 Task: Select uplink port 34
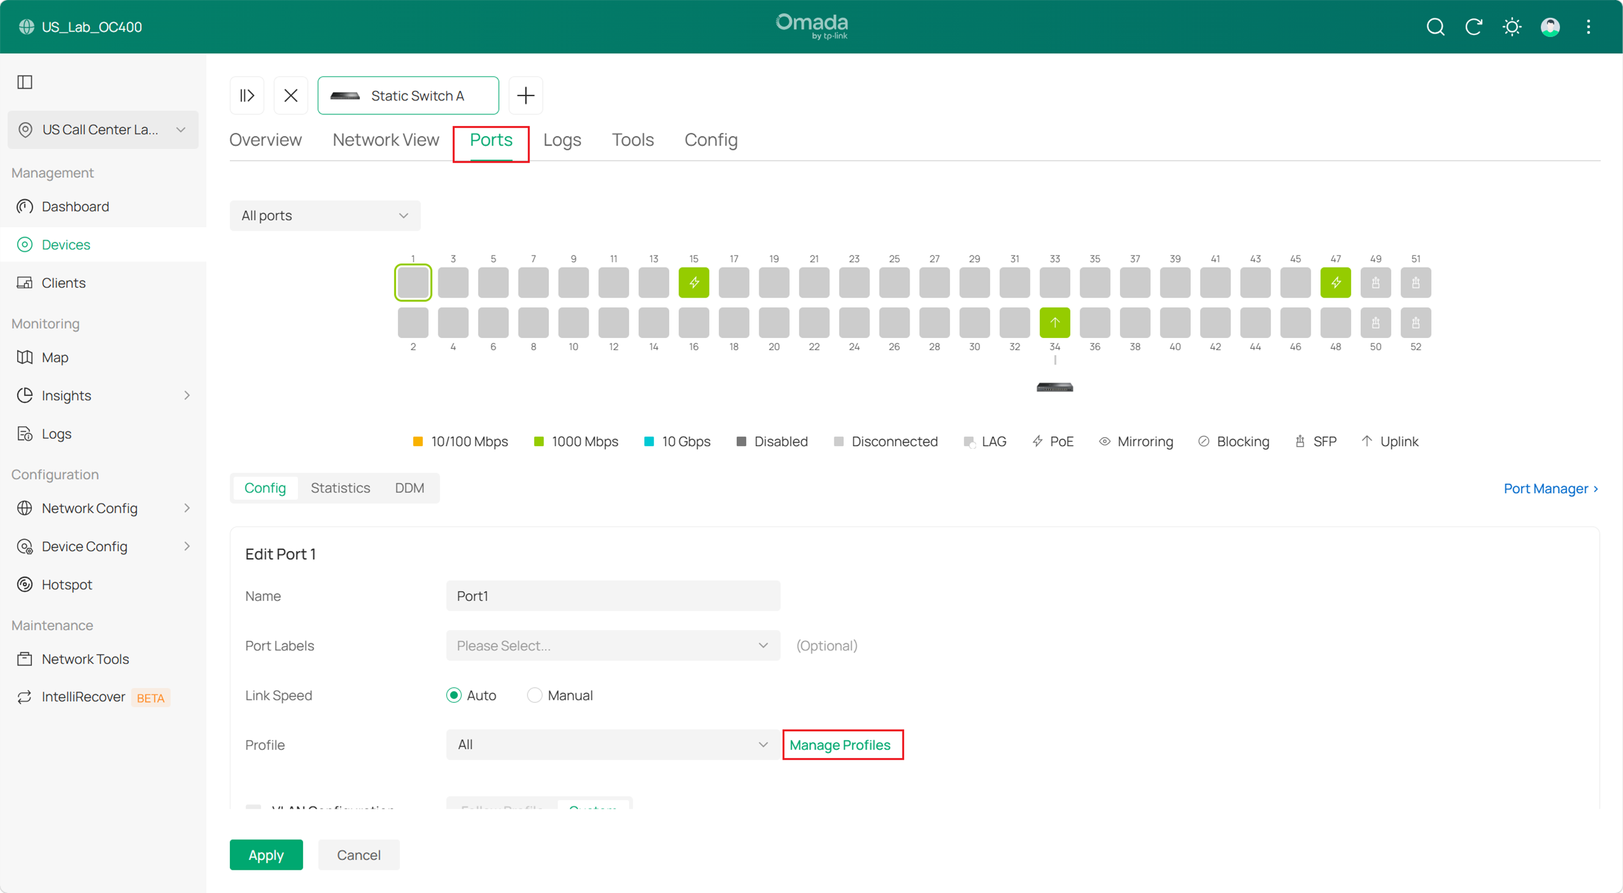coord(1054,323)
